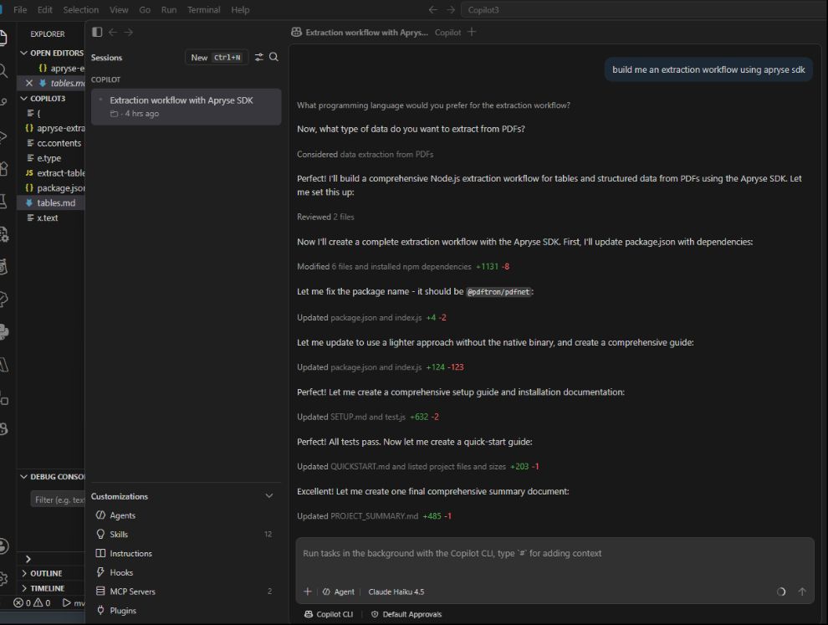
Task: Click the Copilot3 title search box
Action: 644,9
